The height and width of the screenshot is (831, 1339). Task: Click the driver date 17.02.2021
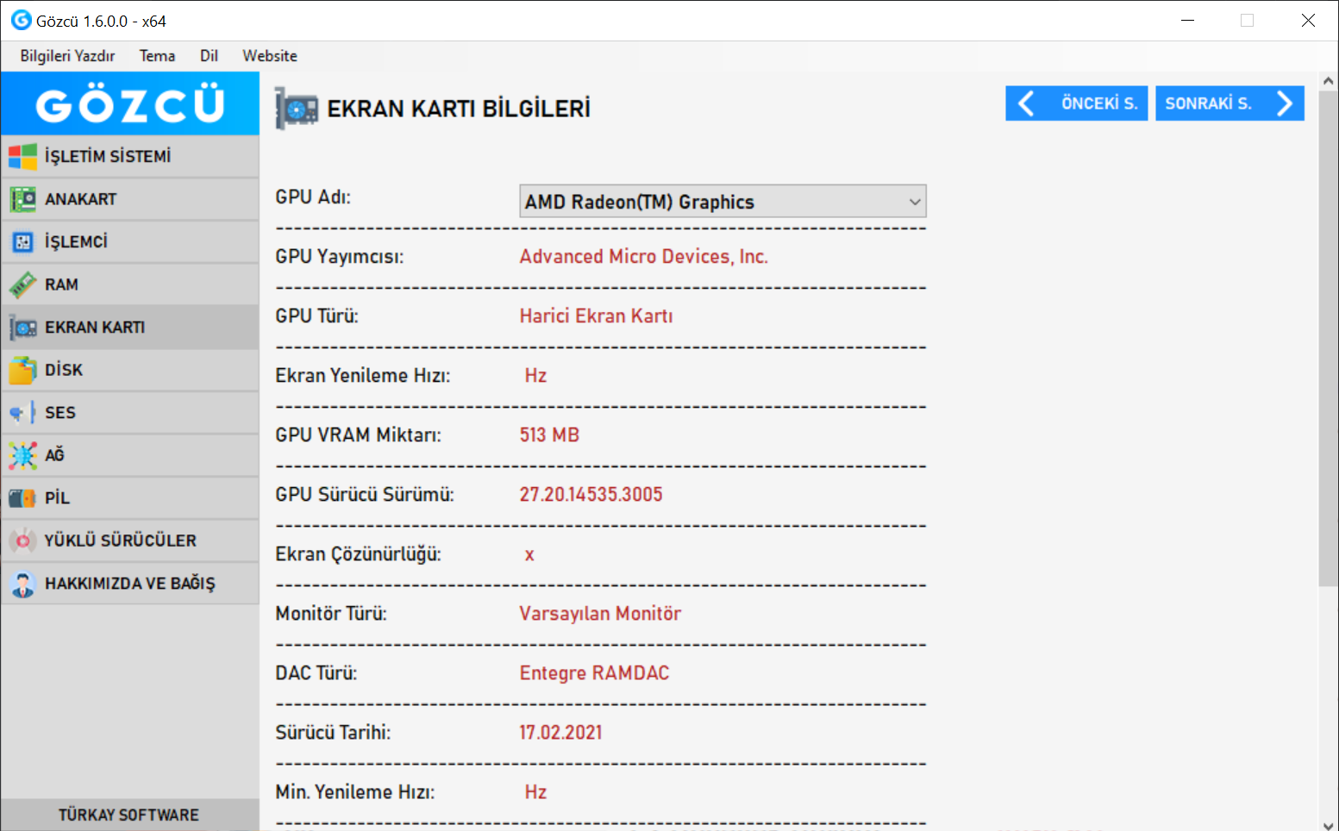click(x=560, y=733)
